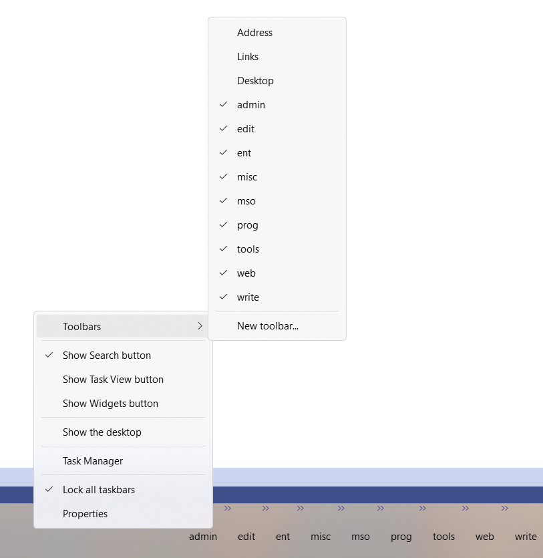
Task: Expand the edit taskbar toolbar chevron
Action: (266, 508)
